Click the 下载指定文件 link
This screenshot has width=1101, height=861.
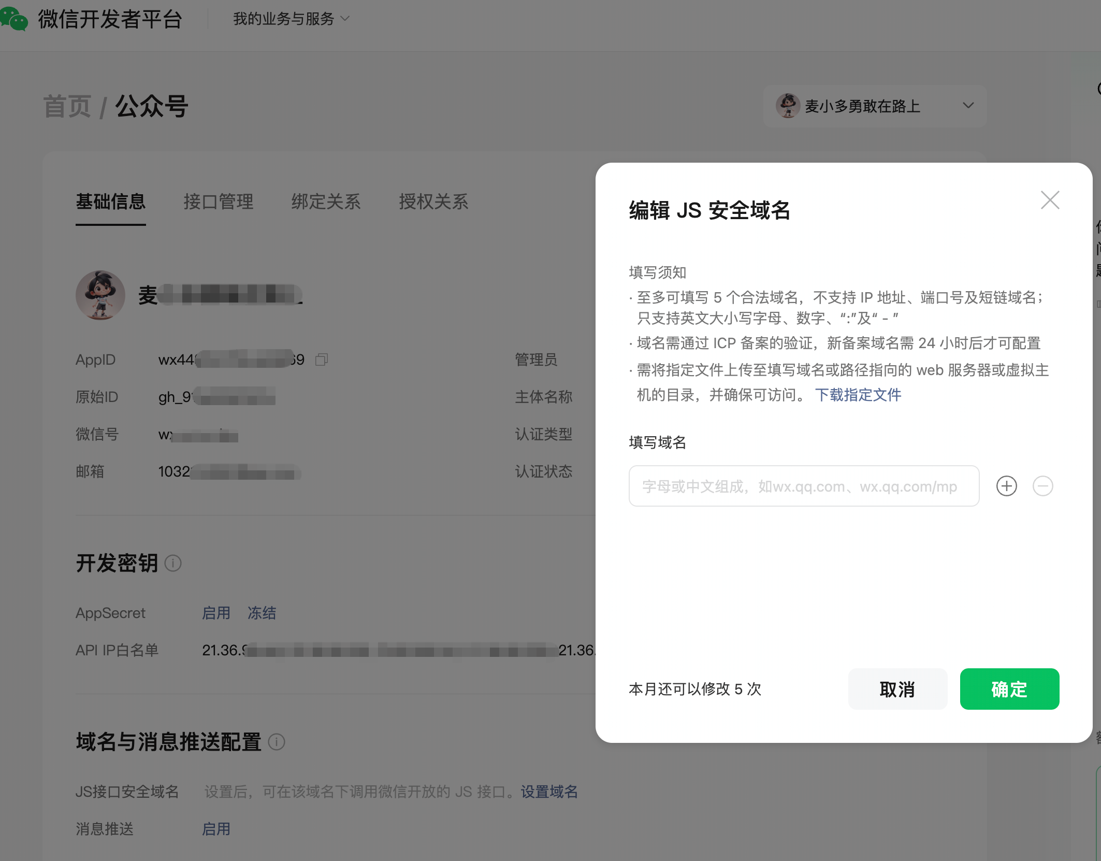[858, 395]
